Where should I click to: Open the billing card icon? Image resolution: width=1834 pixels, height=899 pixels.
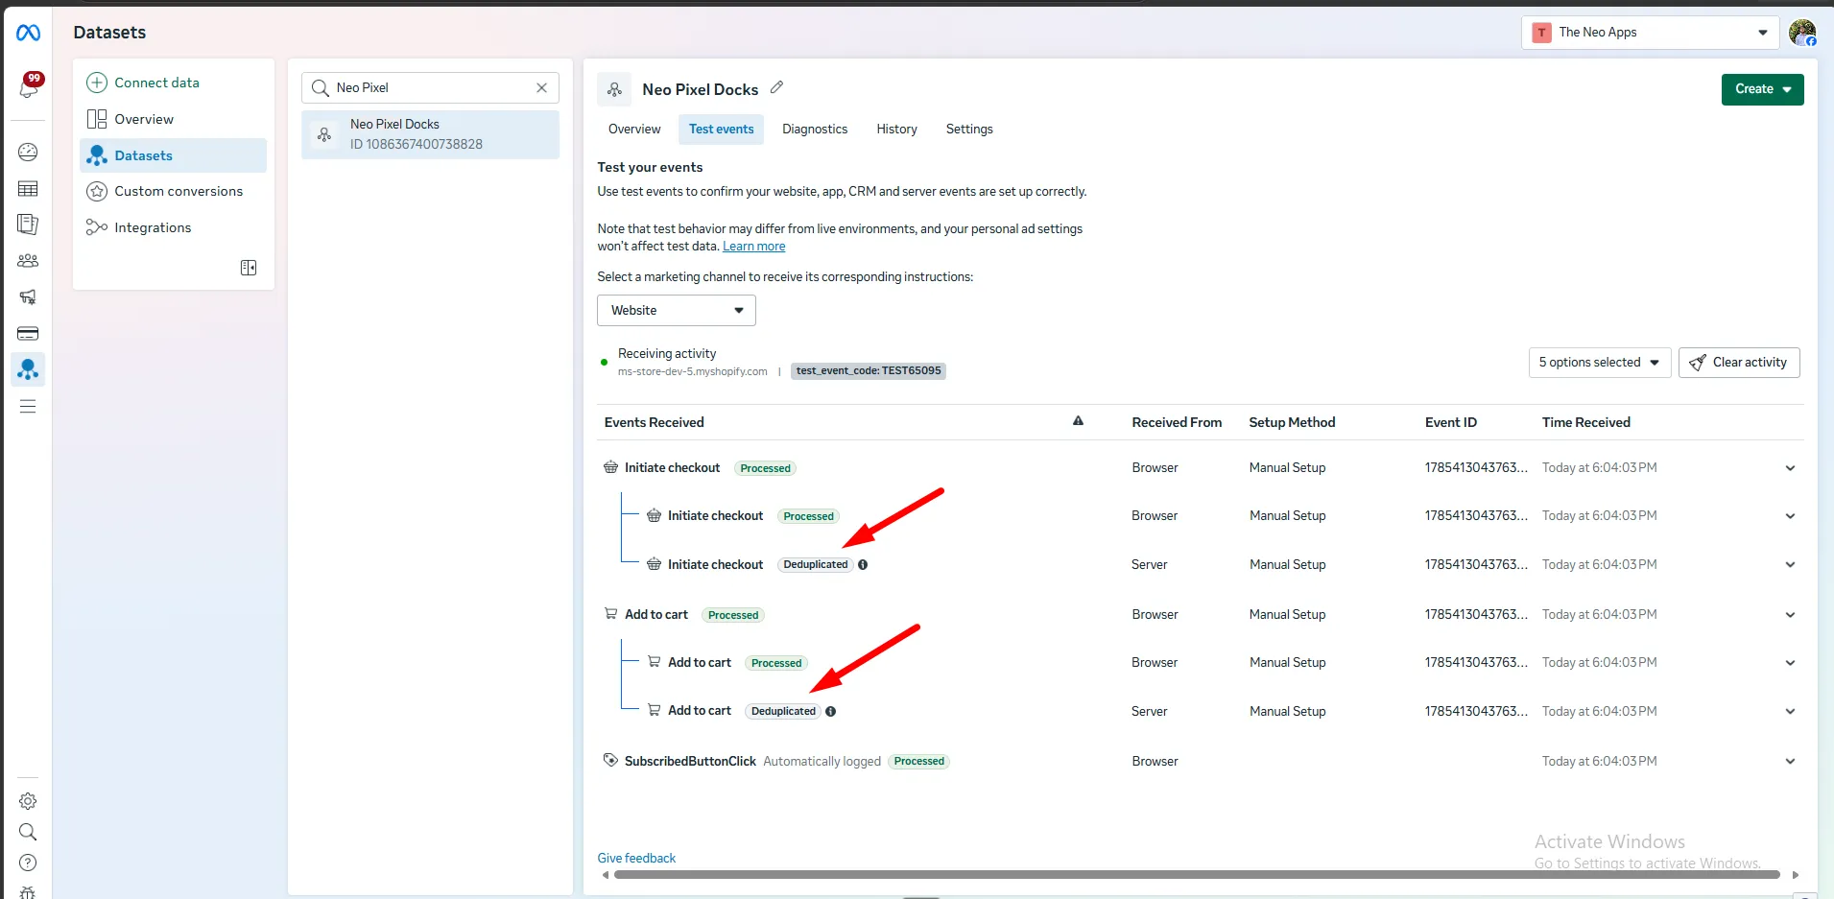click(28, 334)
